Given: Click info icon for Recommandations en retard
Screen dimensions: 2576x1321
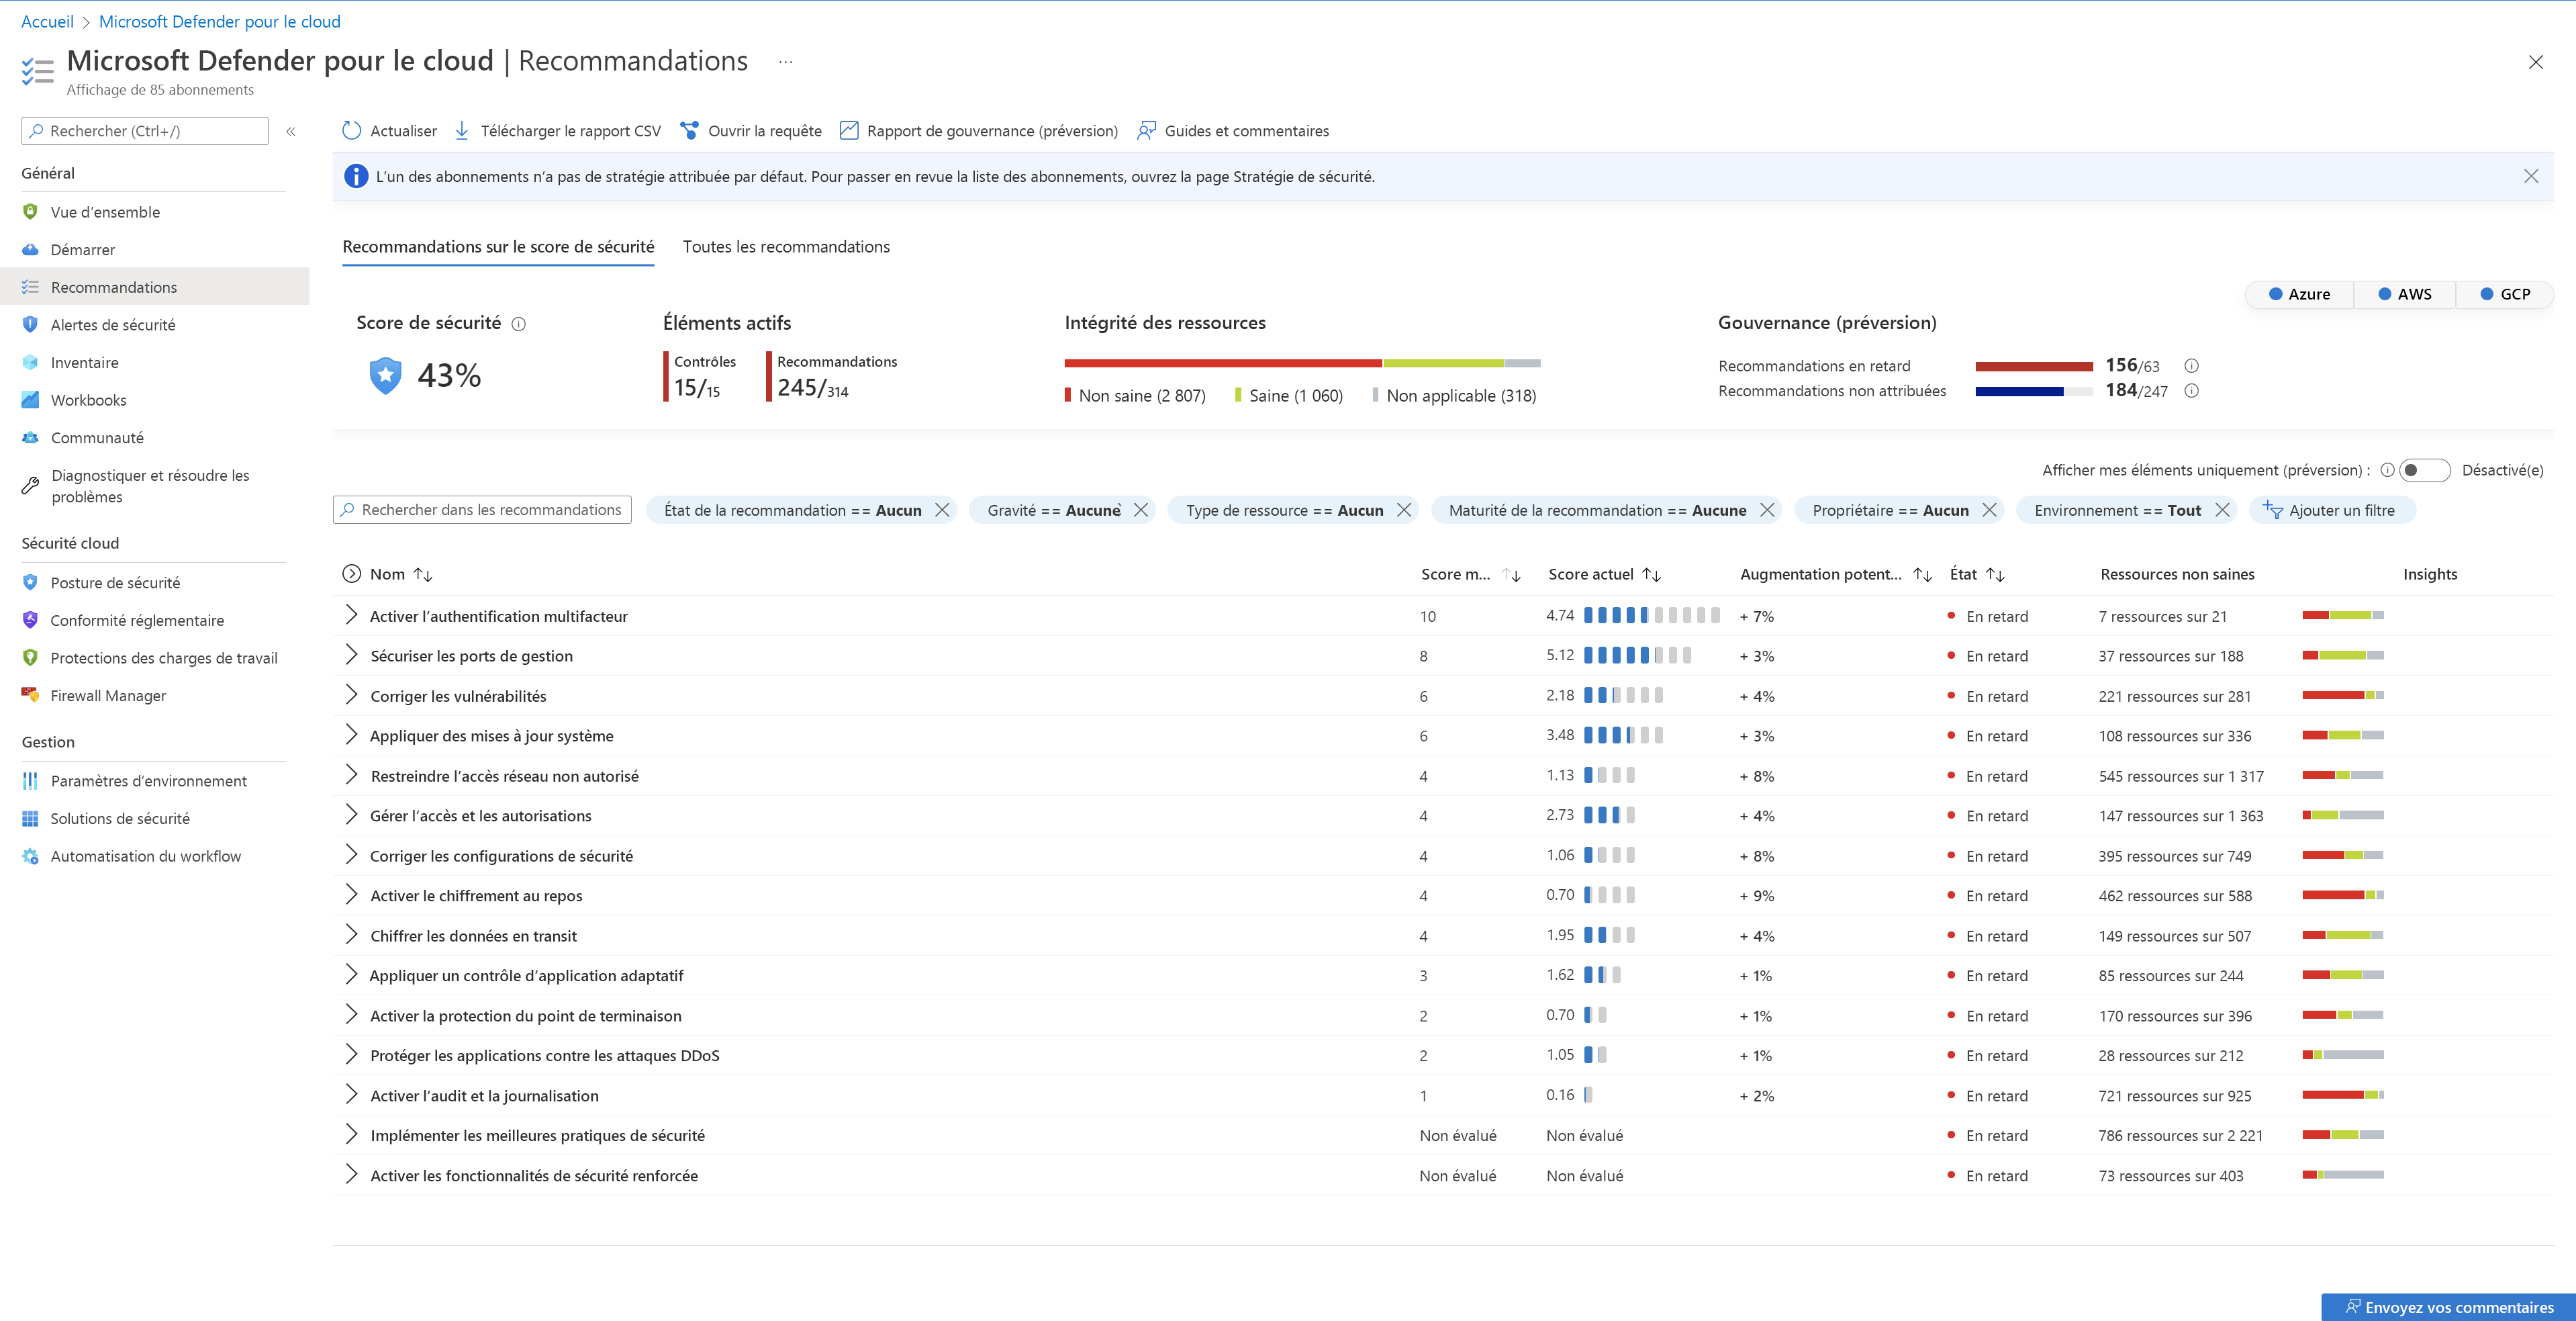Looking at the screenshot, I should coord(2191,366).
